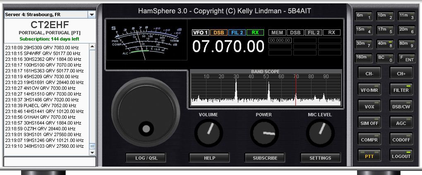422x175 pixels.
Task: Select the 30m band button
Action: tap(363, 44)
